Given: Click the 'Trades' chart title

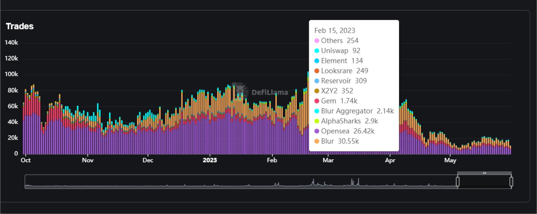Looking at the screenshot, I should click(x=20, y=26).
